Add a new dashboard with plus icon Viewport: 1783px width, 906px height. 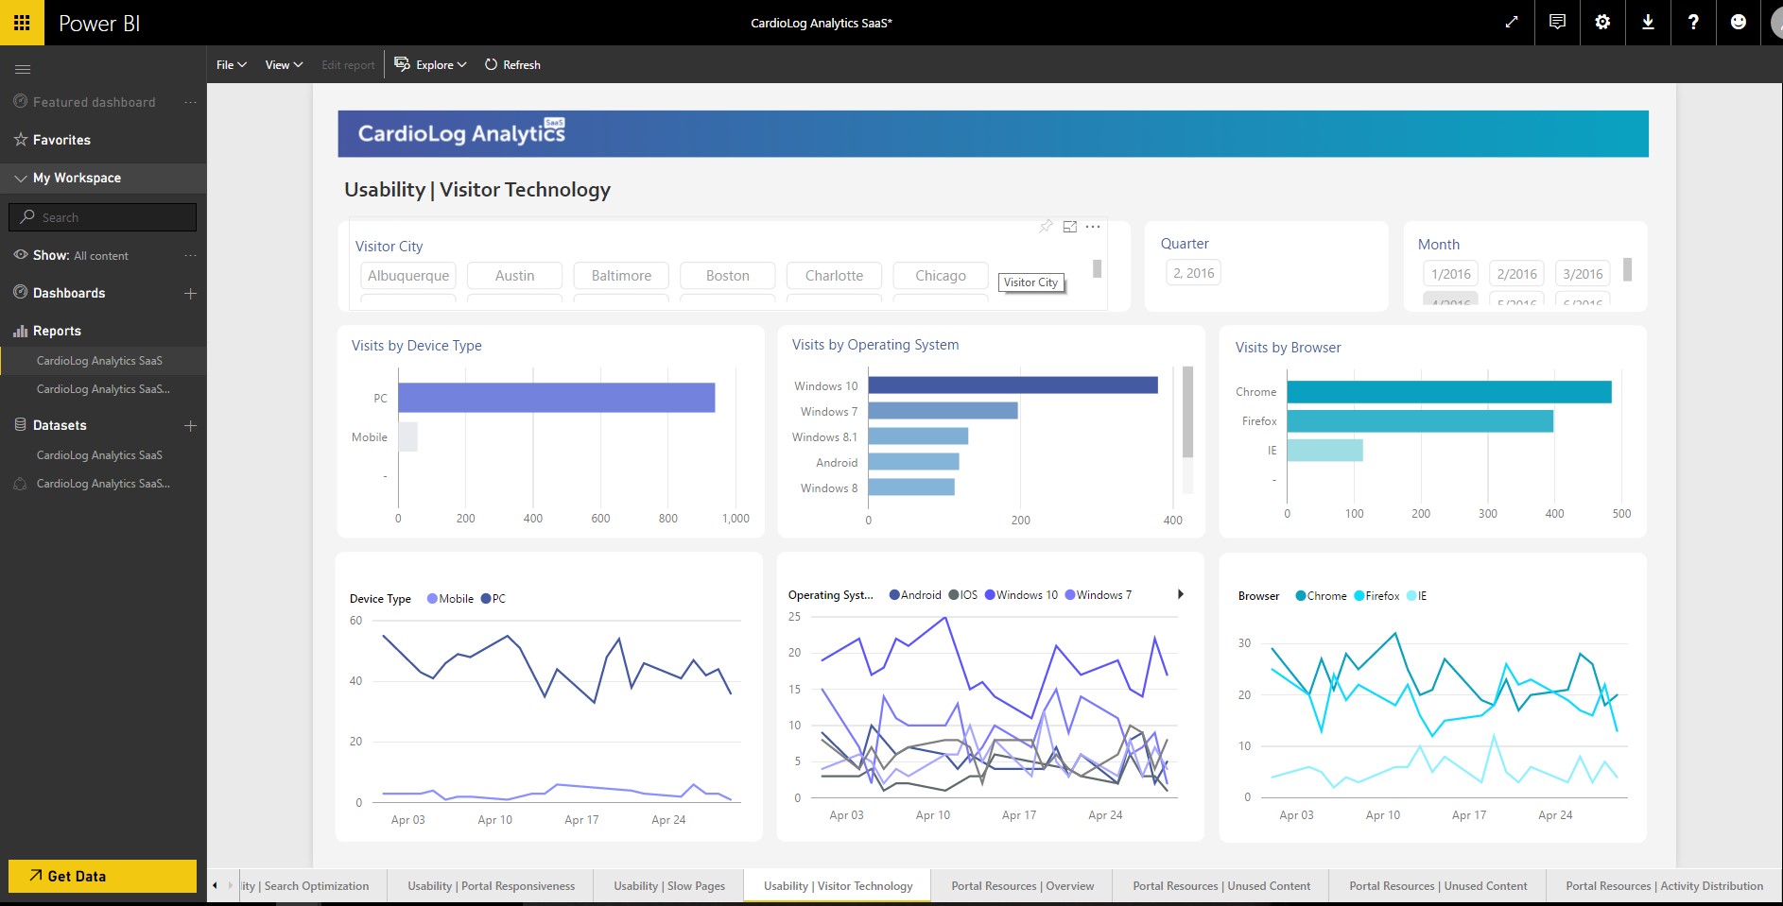190,293
